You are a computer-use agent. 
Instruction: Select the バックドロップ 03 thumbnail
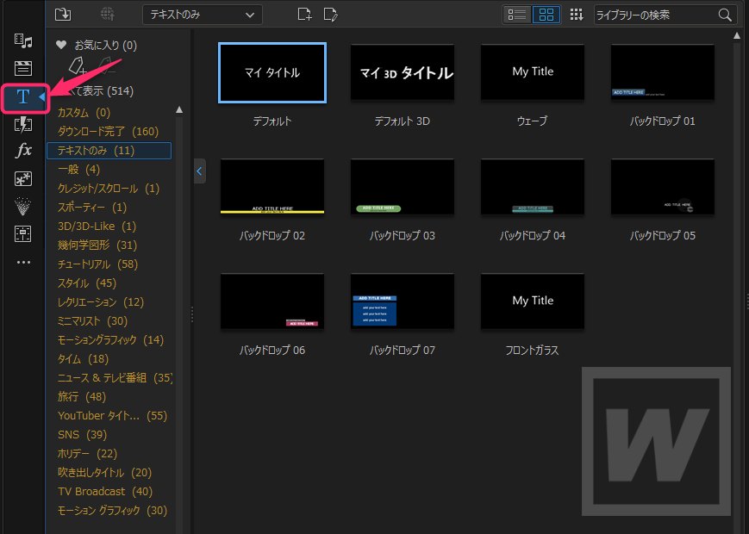(403, 187)
